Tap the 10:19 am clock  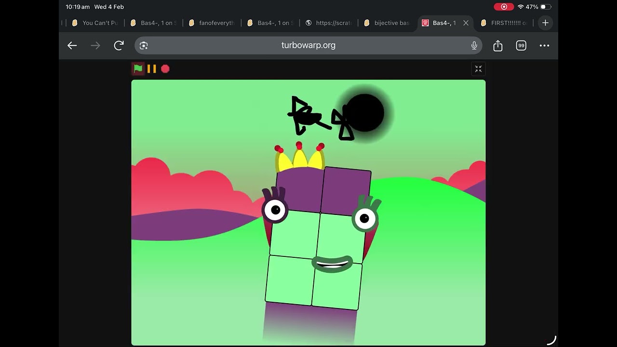[78, 7]
